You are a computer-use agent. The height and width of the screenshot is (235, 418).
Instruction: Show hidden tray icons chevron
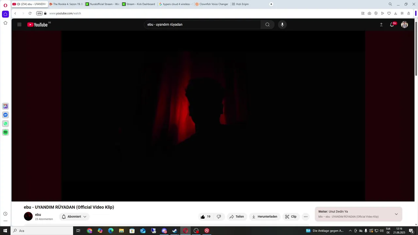coord(350,231)
